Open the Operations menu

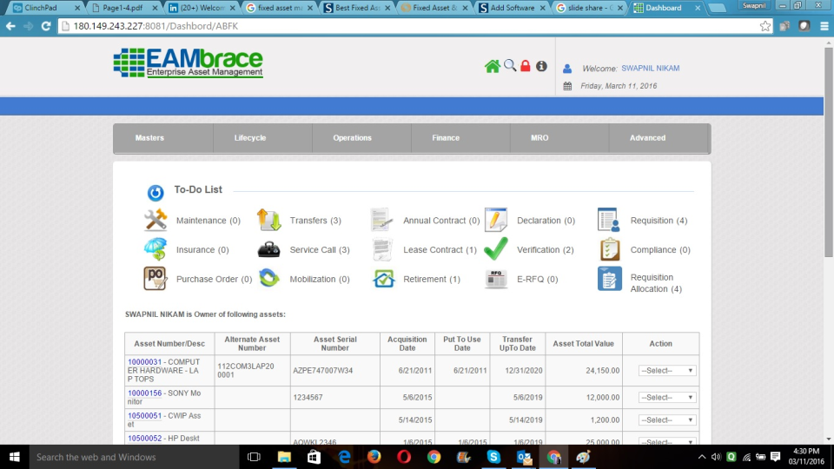[x=352, y=138]
